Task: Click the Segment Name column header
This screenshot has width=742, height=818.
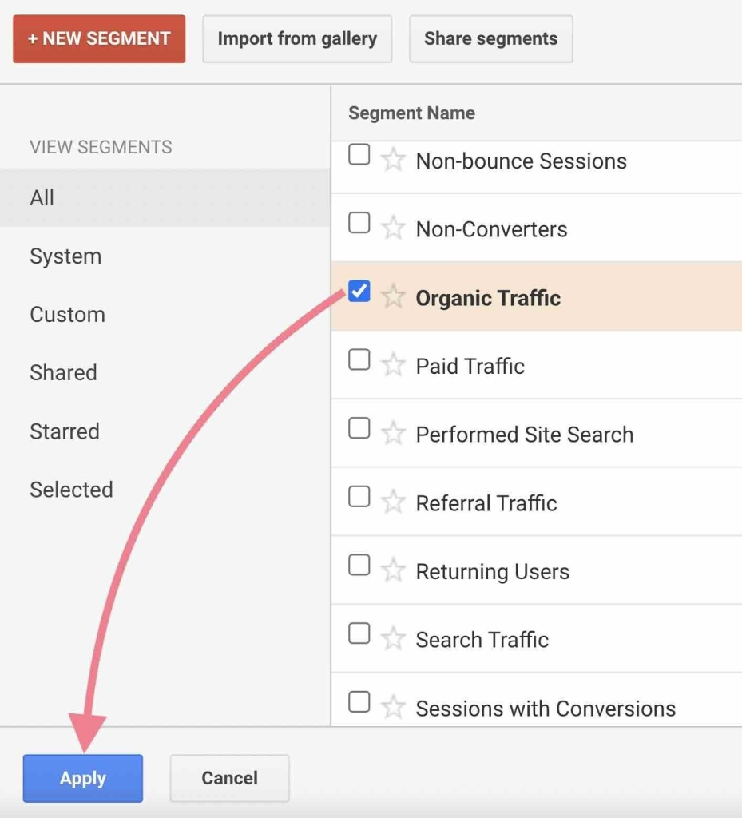Action: click(x=411, y=113)
